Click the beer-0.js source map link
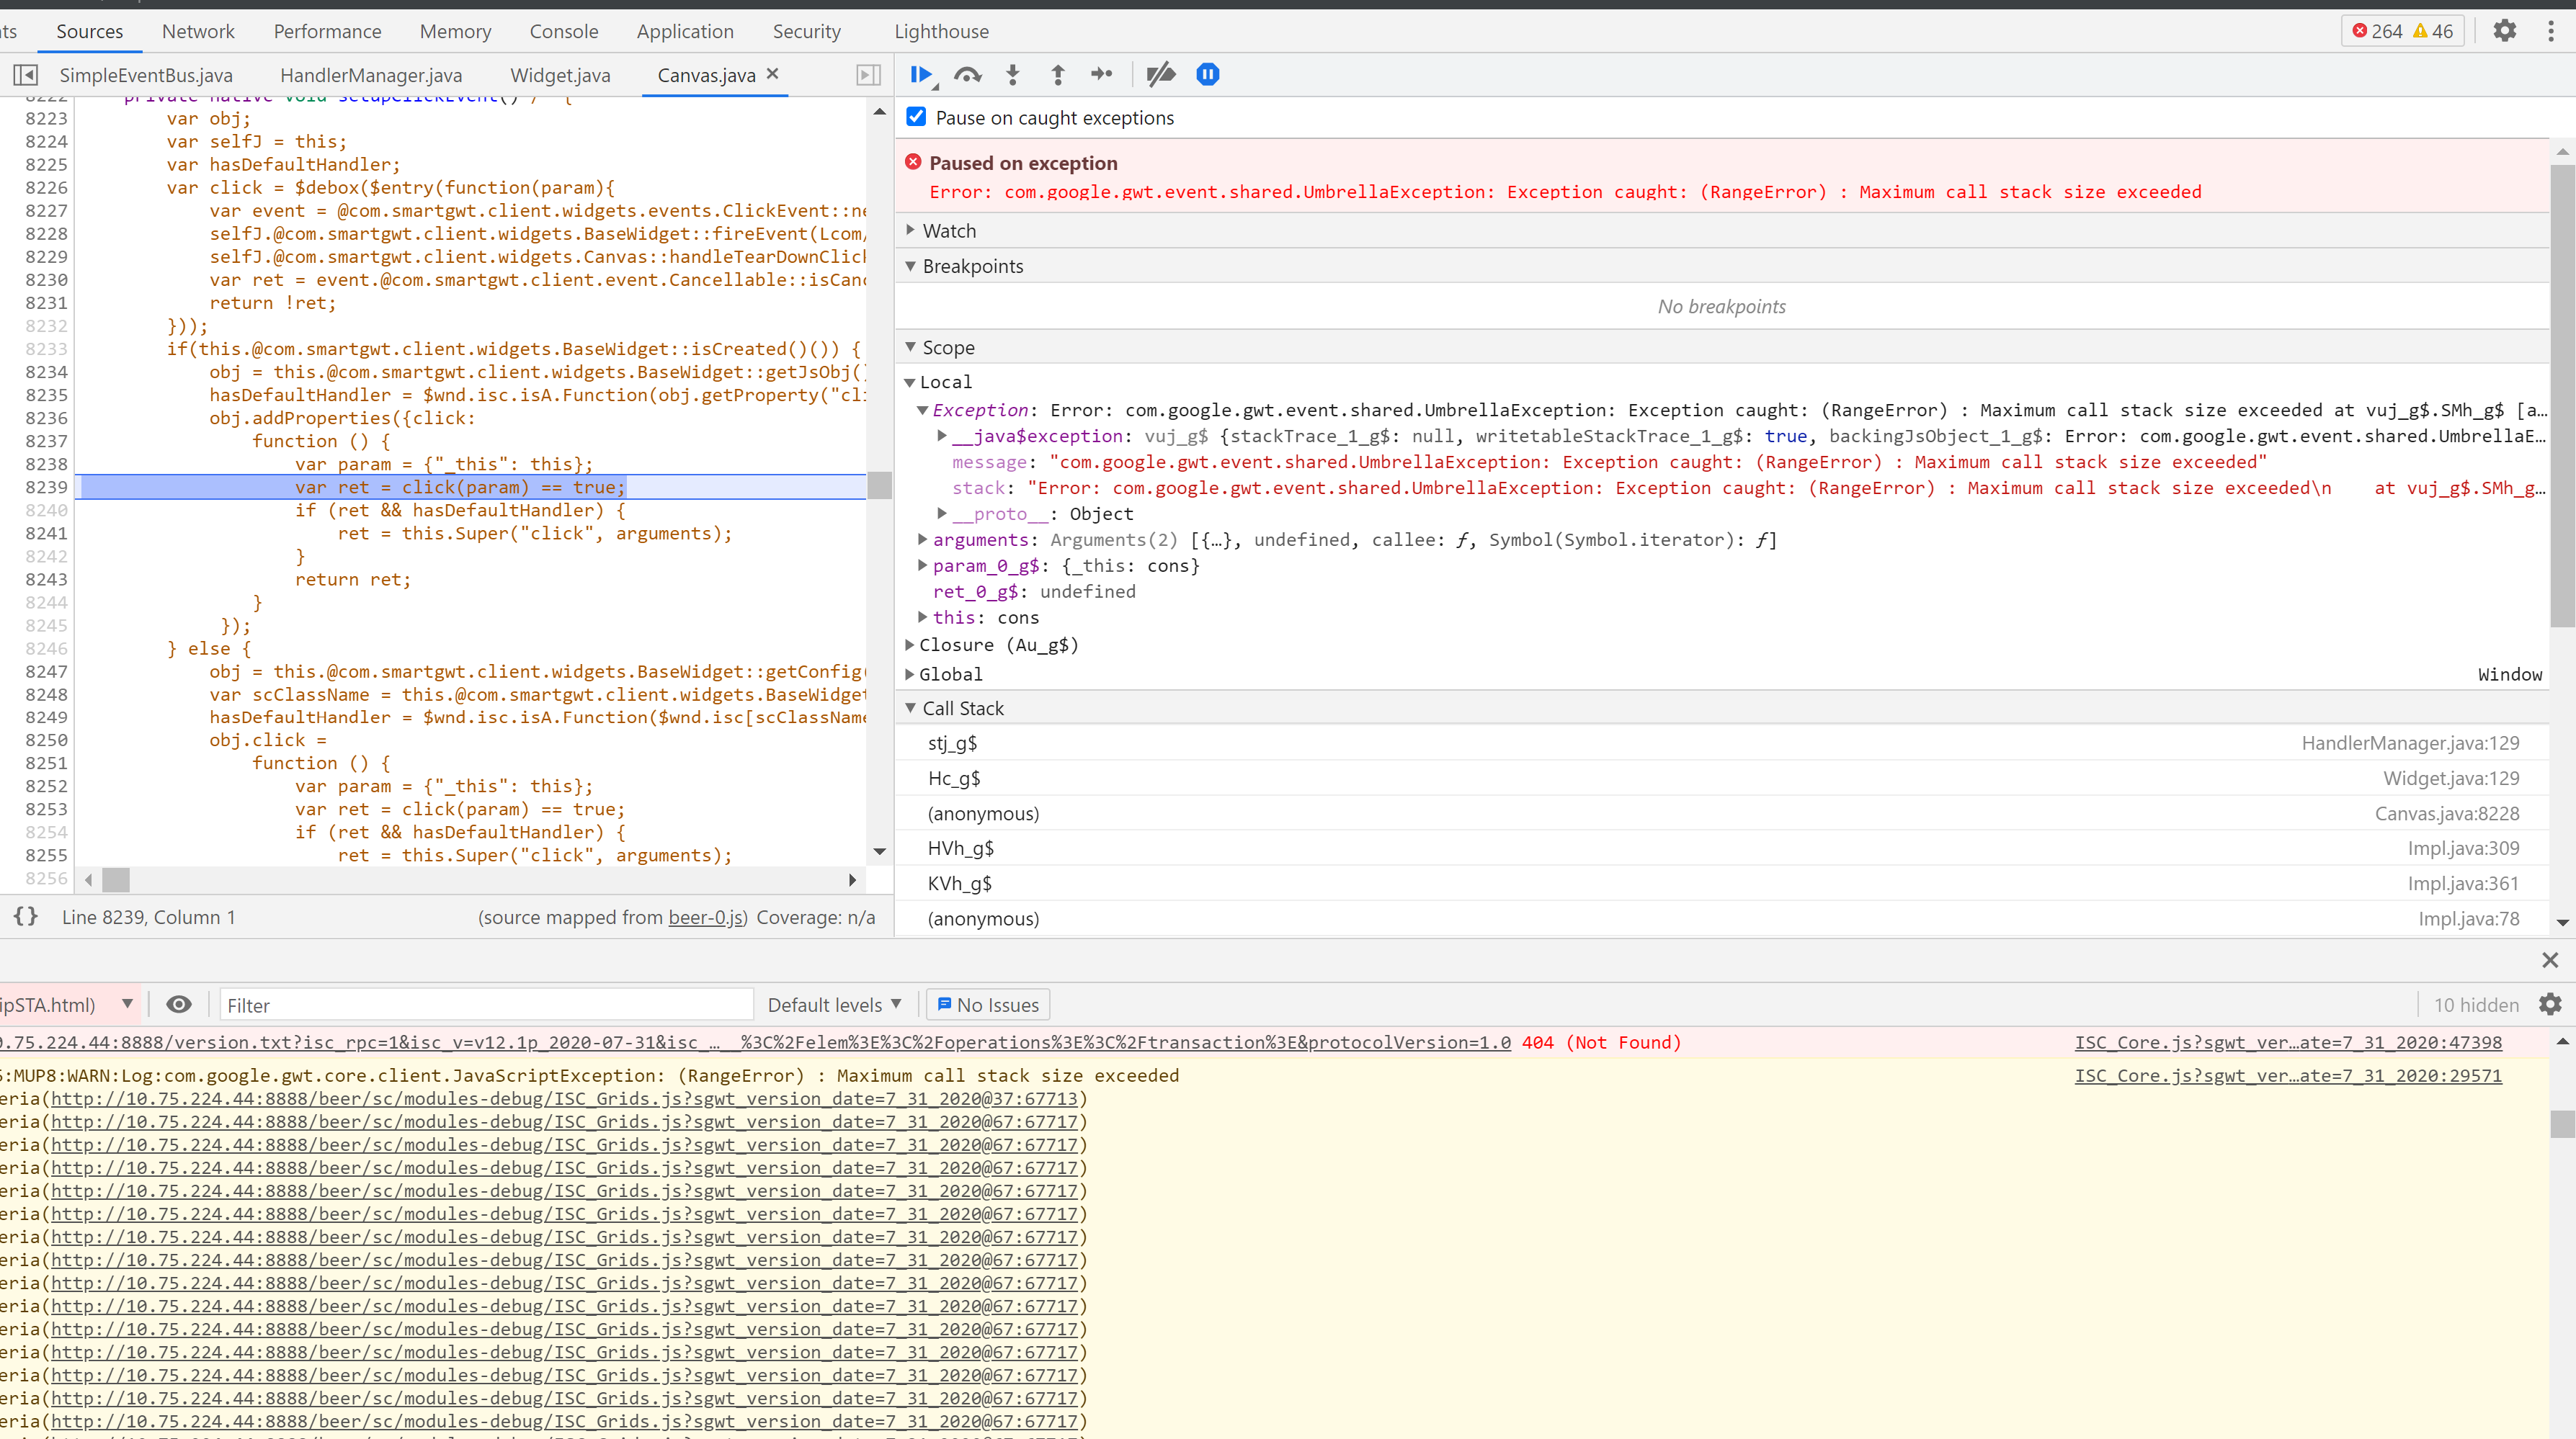The width and height of the screenshot is (2576, 1439). pos(706,916)
